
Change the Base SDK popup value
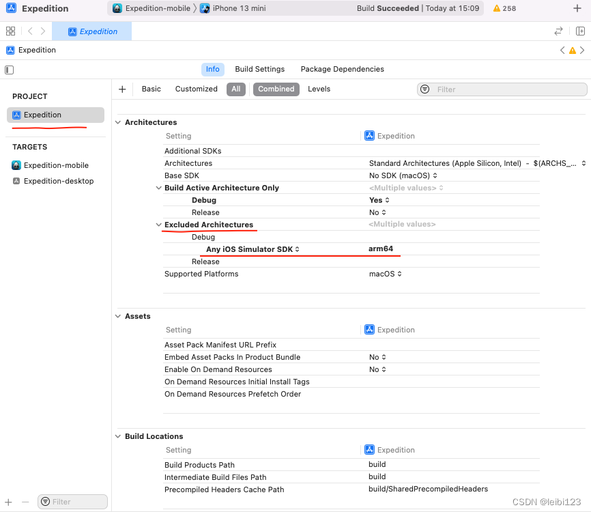[403, 175]
